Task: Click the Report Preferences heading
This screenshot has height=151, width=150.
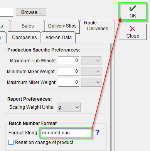Action: pyautogui.click(x=30, y=99)
